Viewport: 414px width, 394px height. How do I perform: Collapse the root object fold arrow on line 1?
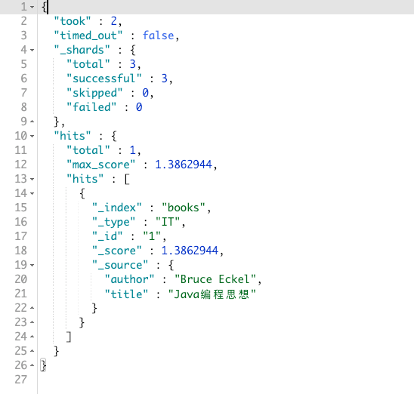32,7
